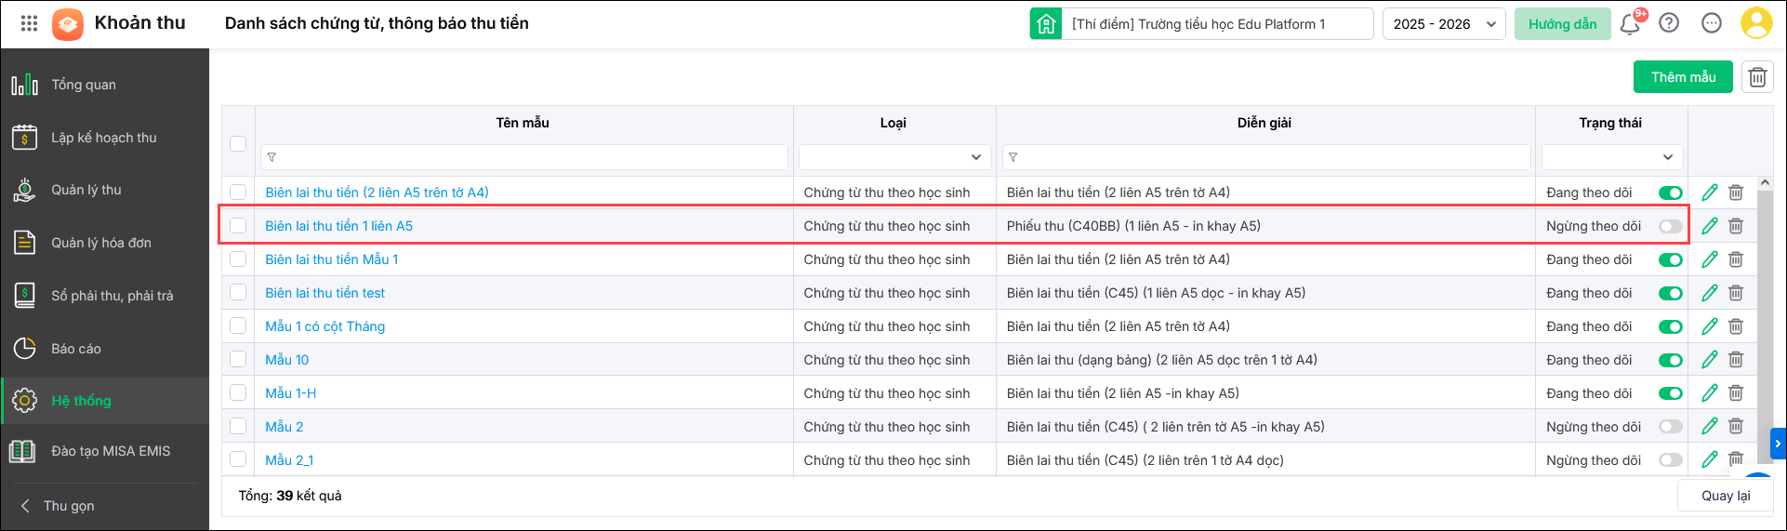The width and height of the screenshot is (1787, 531).
Task: Expand the school year 2025 - 2026 dropdown
Action: click(1444, 24)
